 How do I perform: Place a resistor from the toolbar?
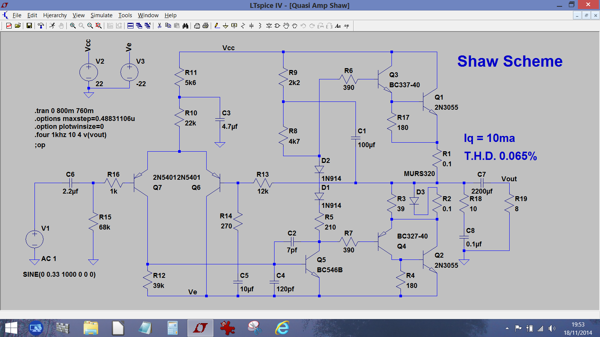[243, 26]
